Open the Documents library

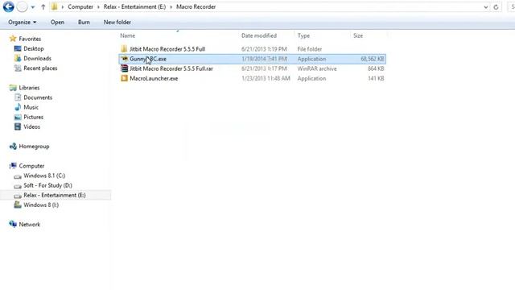[38, 97]
